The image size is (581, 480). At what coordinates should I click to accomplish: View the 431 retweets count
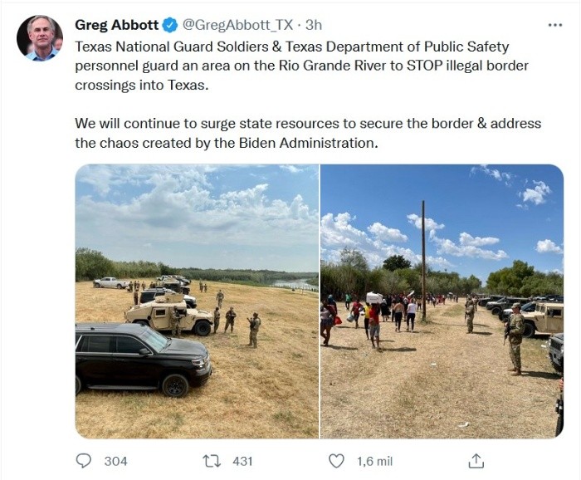click(242, 461)
